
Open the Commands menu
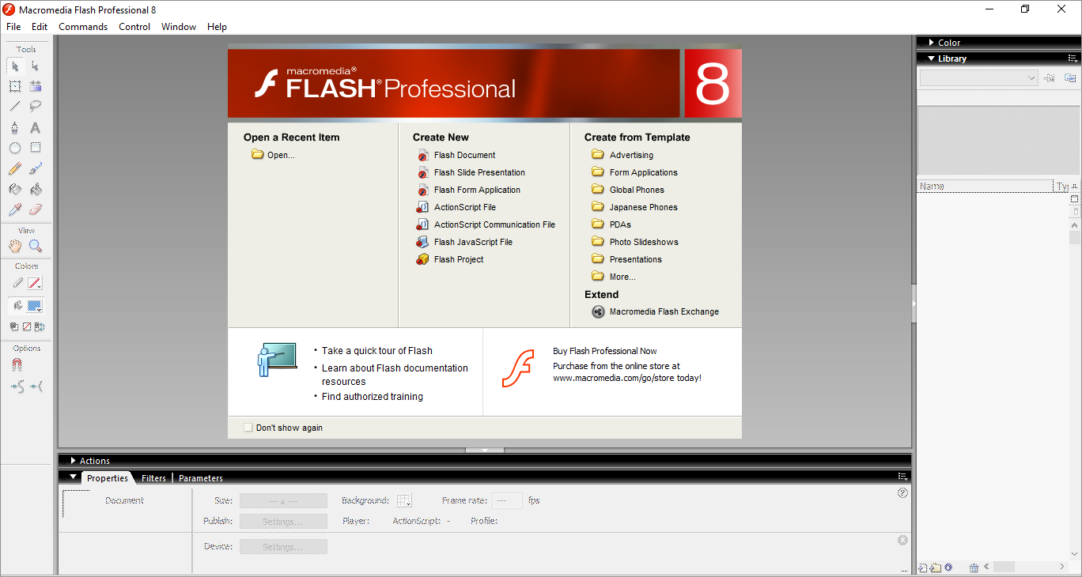83,27
